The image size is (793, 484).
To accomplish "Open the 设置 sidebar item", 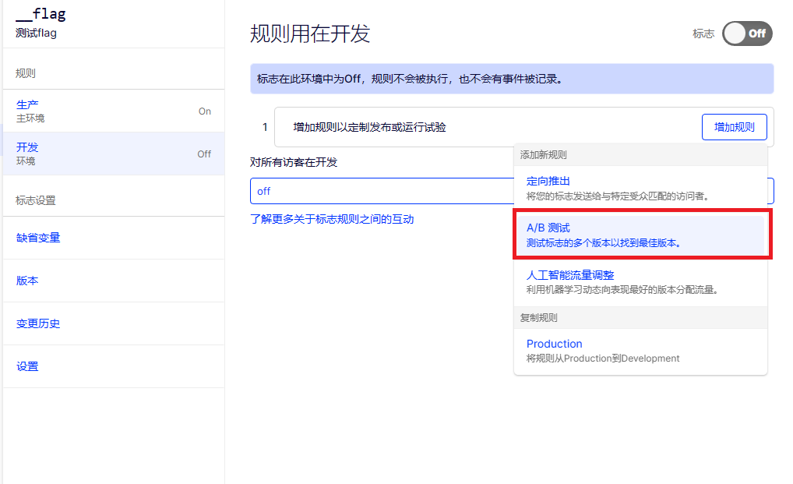I will click(27, 366).
